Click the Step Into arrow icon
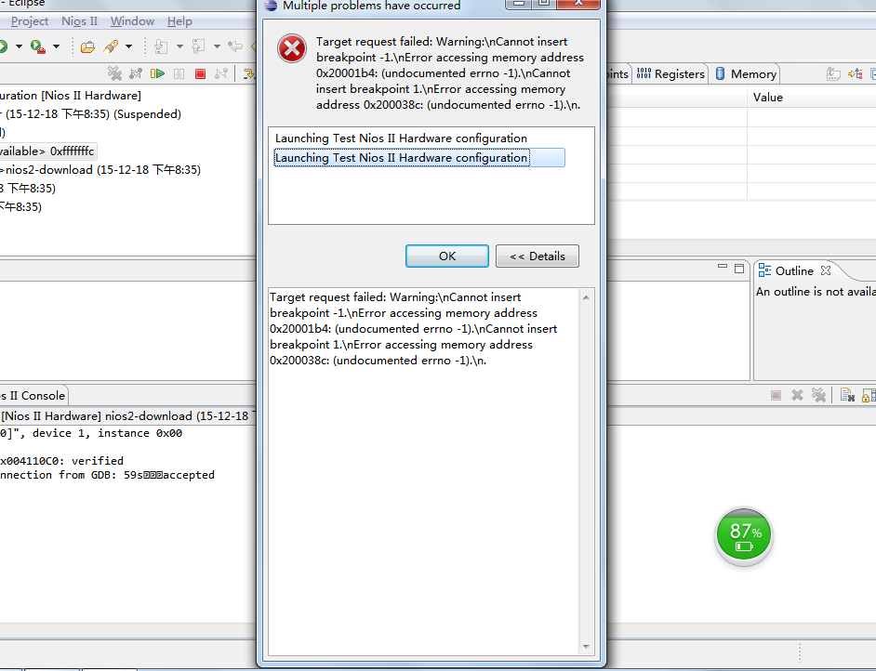This screenshot has width=876, height=671. [x=249, y=73]
